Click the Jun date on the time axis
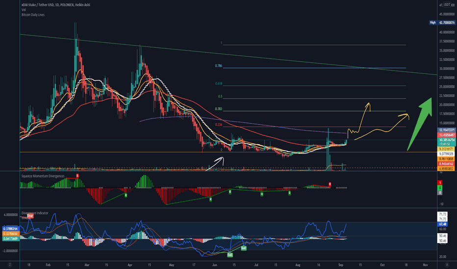457x269 pixels. pos(214,265)
